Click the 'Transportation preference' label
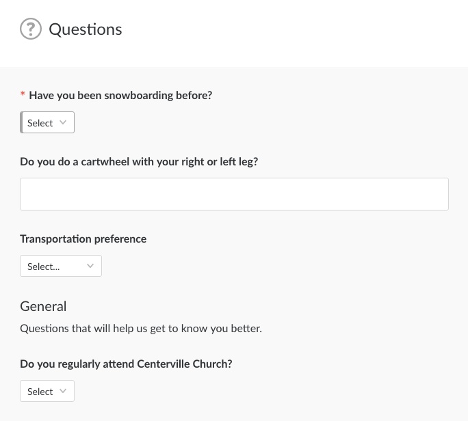 [x=83, y=239]
